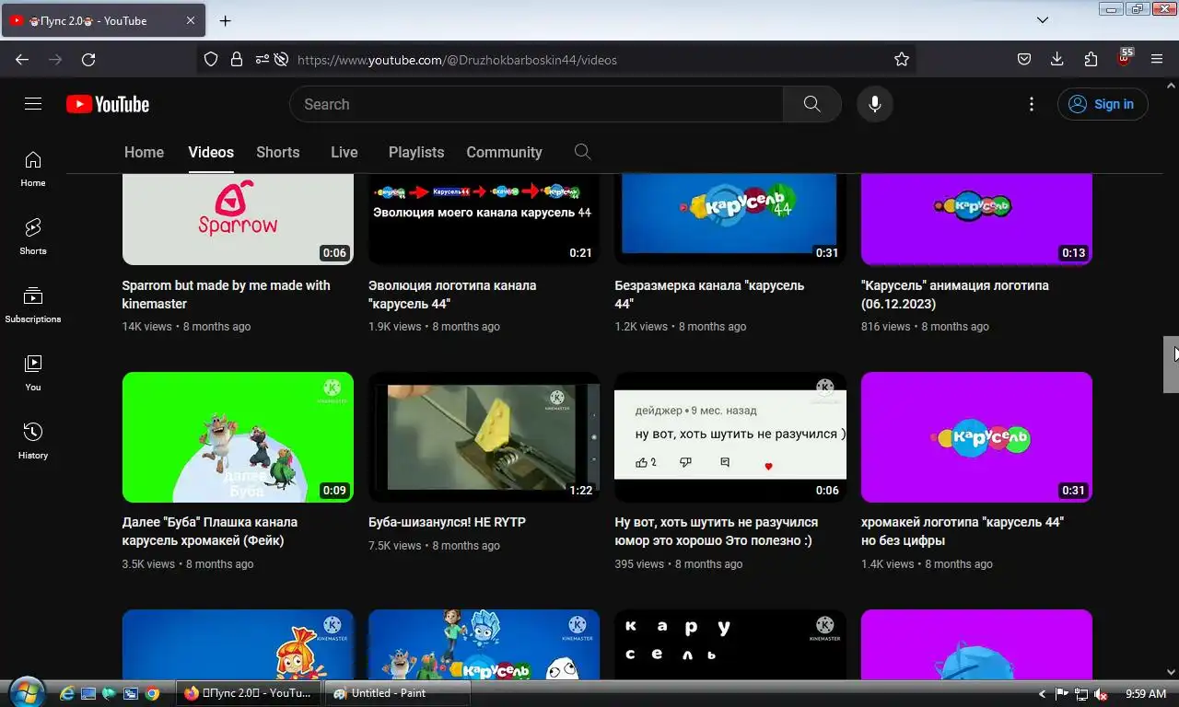This screenshot has height=707, width=1179.
Task: Open 'Ну вот, хоть шутить' video title
Action: [x=716, y=531]
